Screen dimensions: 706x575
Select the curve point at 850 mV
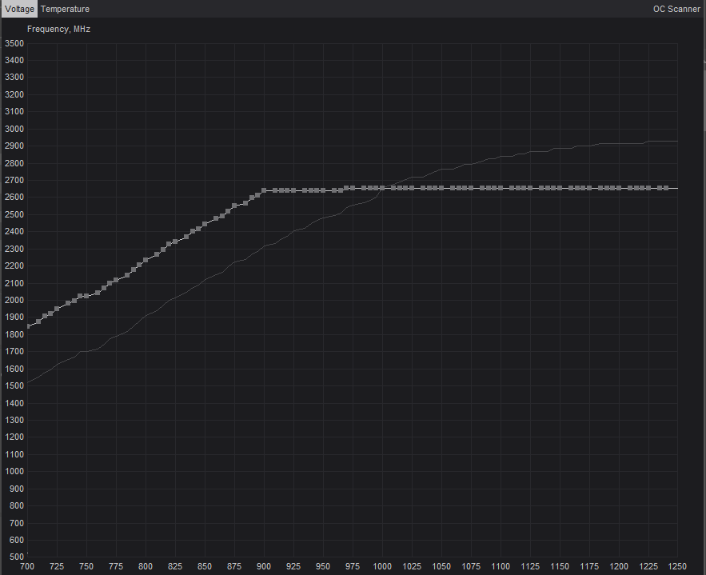pos(205,224)
